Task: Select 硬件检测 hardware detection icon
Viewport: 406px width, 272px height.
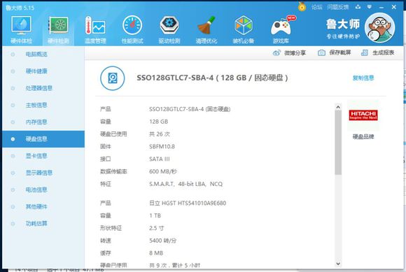Action: [58, 29]
